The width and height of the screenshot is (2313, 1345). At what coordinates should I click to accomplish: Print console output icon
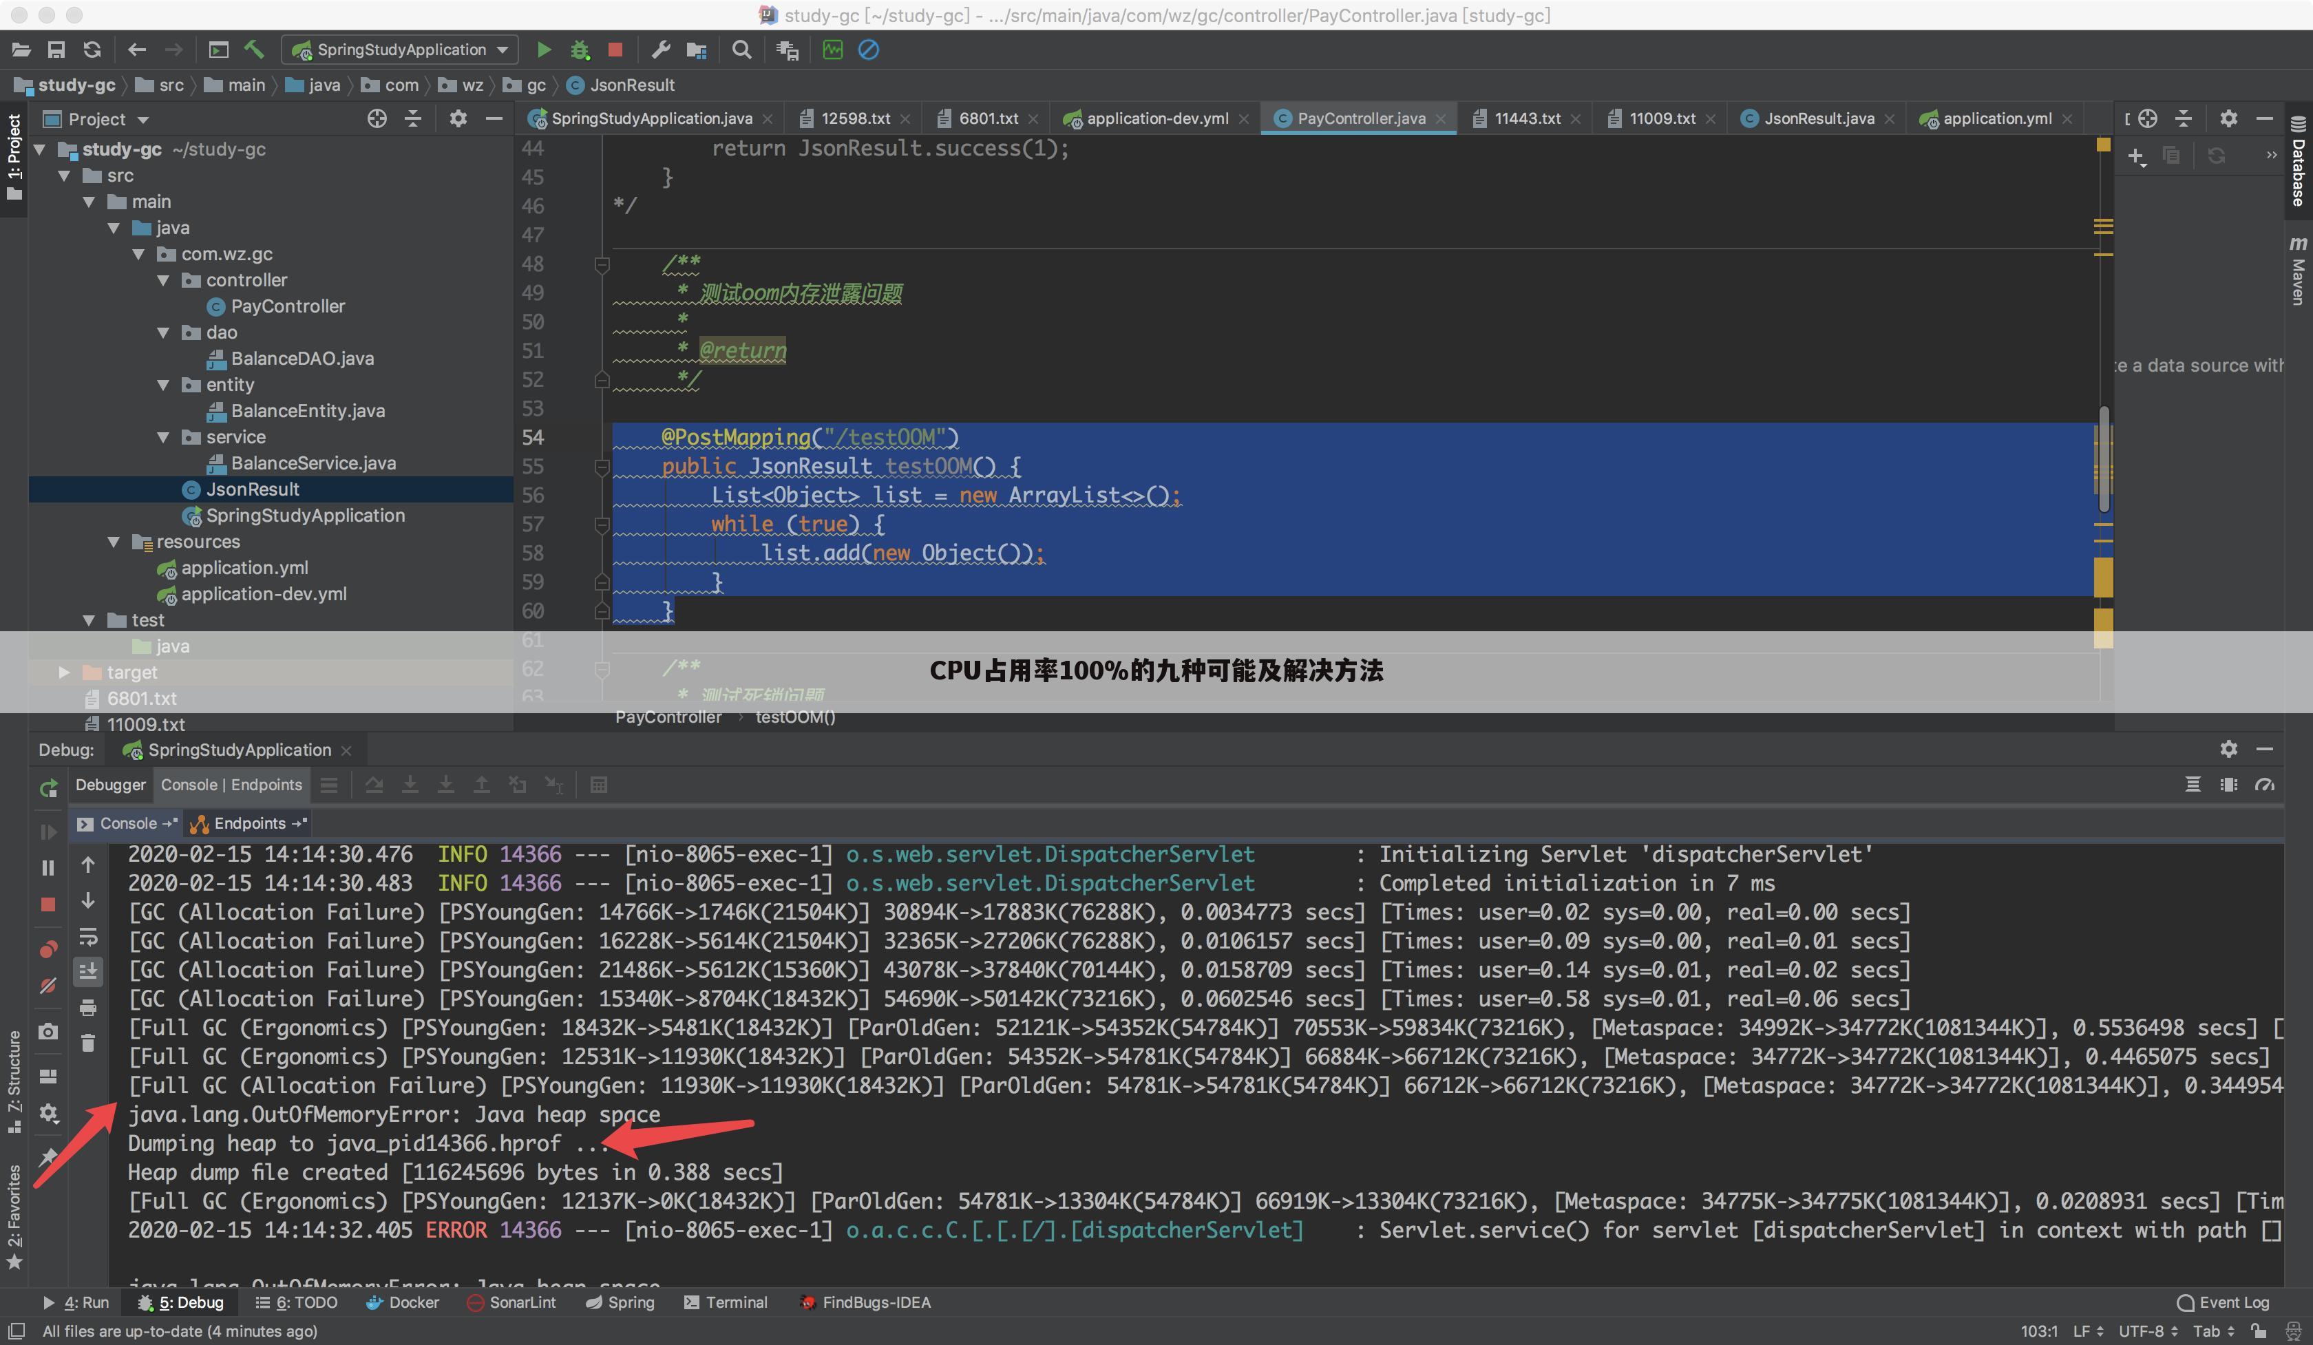point(88,1008)
